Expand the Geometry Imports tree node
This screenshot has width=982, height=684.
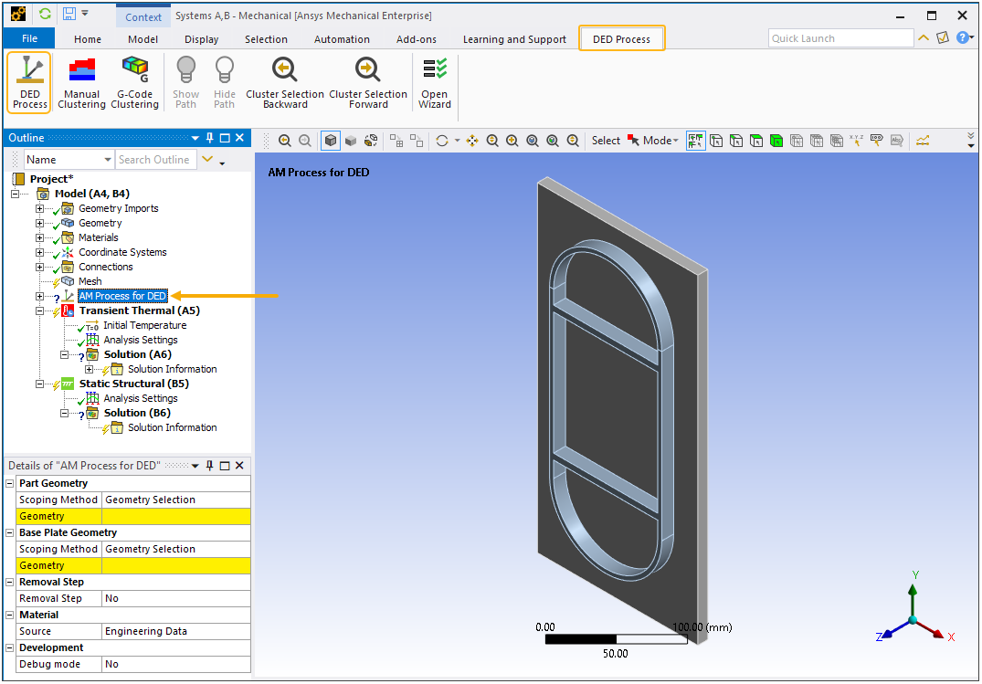tap(40, 209)
